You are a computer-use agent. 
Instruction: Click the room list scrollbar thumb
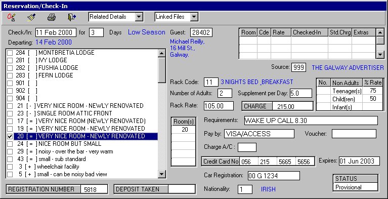(x=162, y=70)
